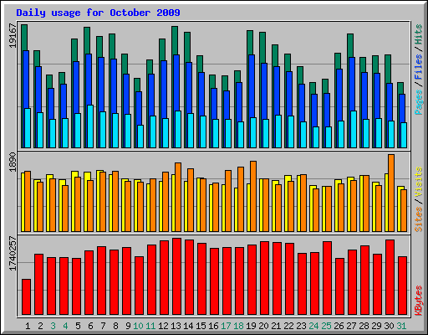428x335 pixels.
Task: Click the green weekend day label 3
Action: (53, 326)
